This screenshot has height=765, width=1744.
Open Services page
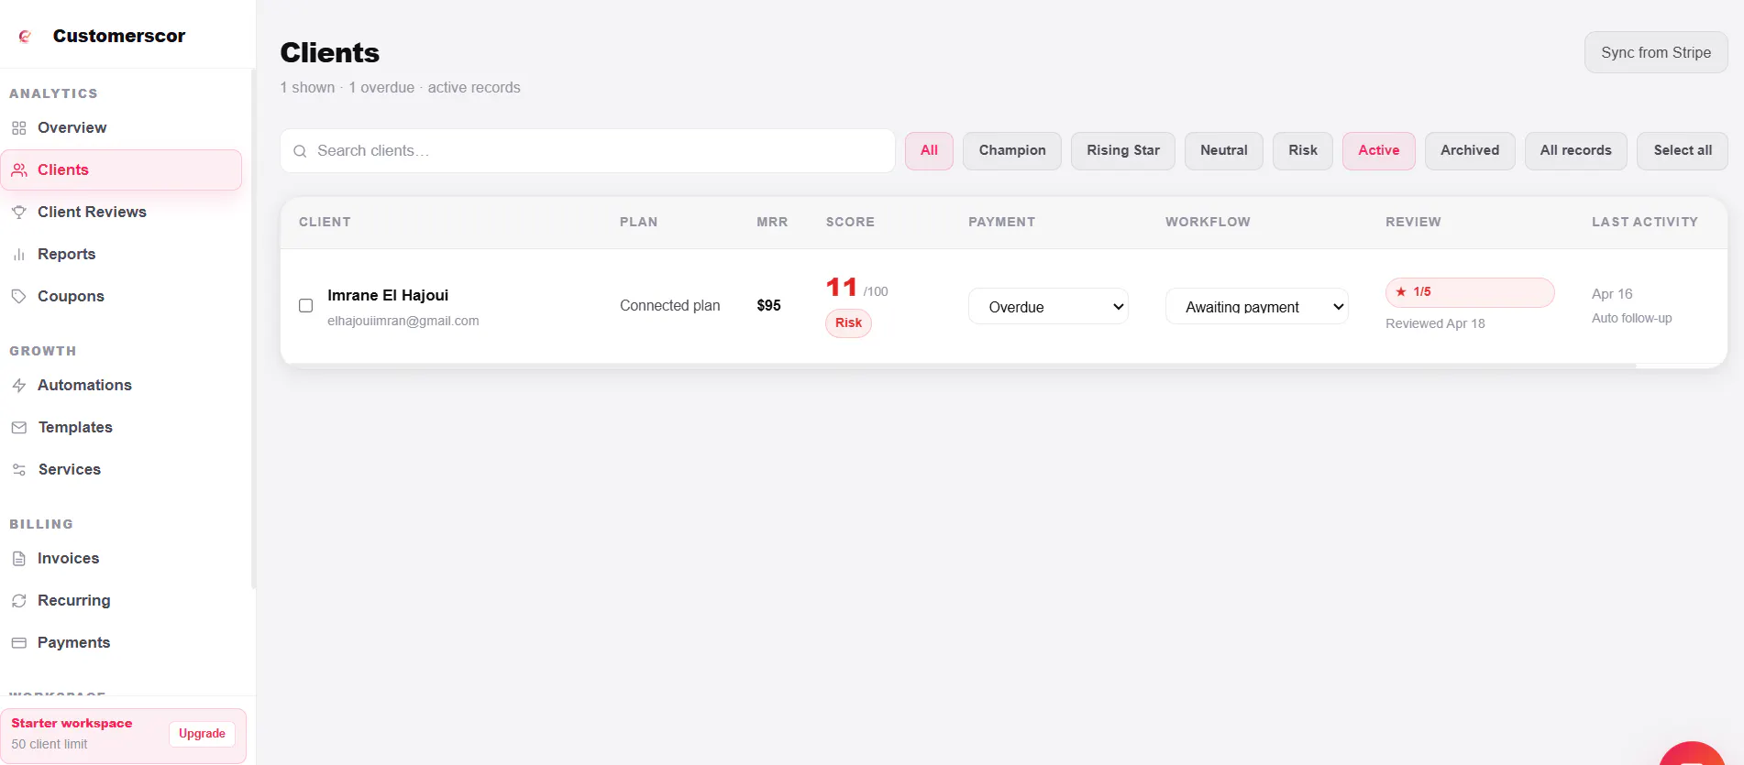tap(121, 470)
